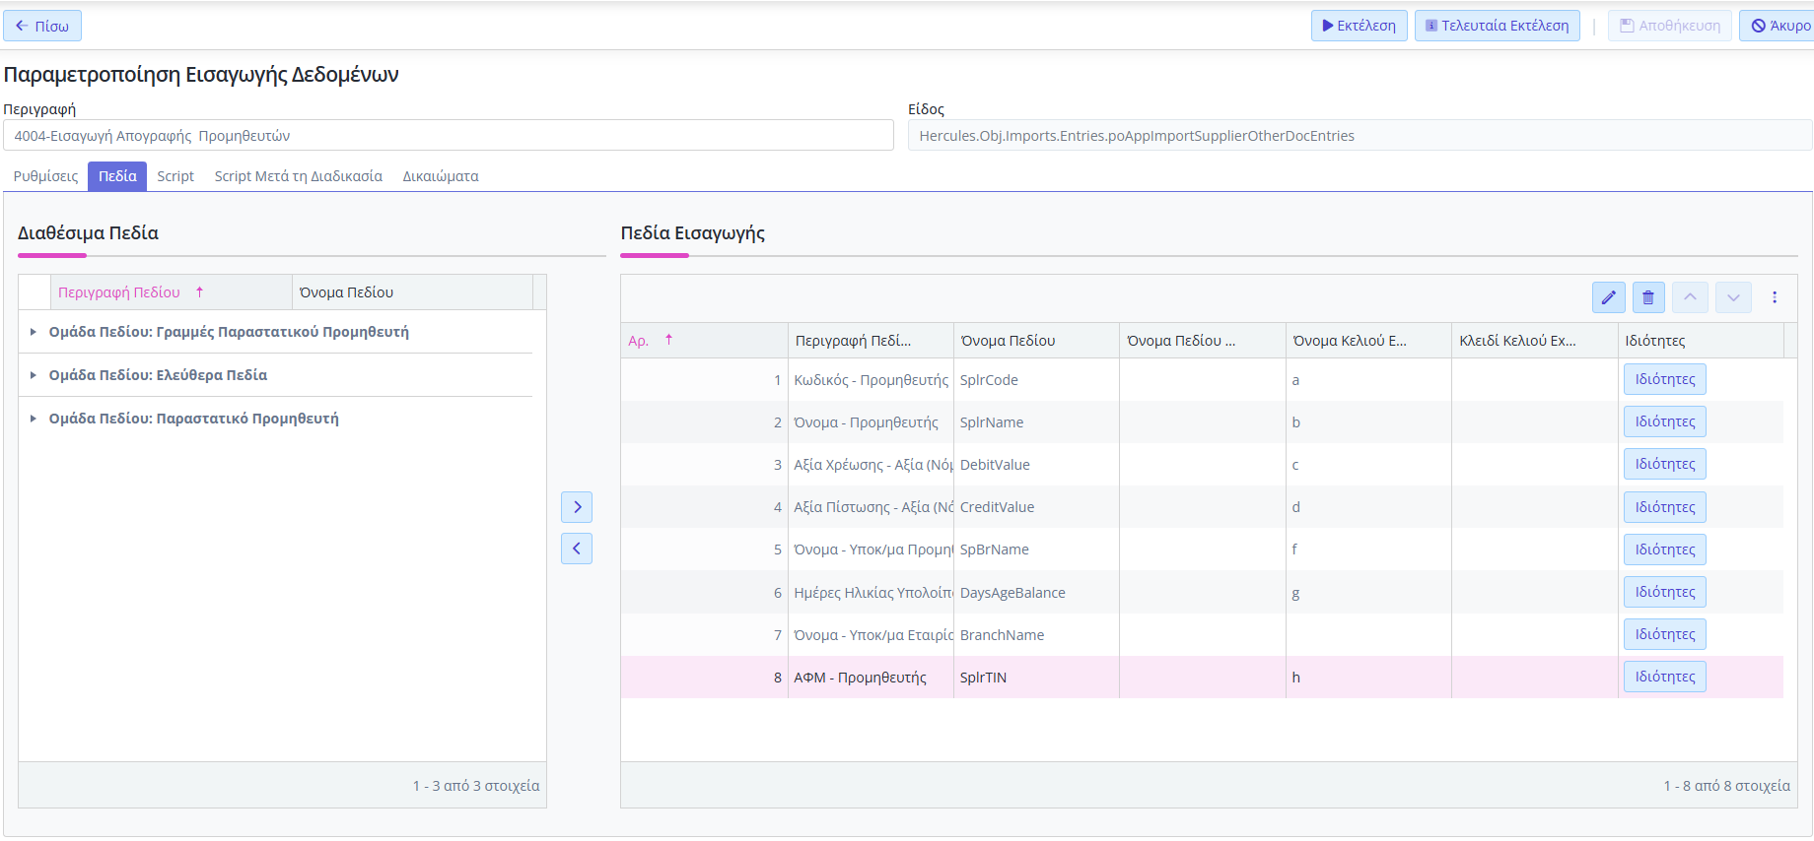Open the Script Μετά τη Διαδικασία tab

pos(298,176)
